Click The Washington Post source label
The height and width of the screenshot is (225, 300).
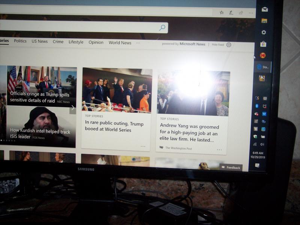click(178, 148)
